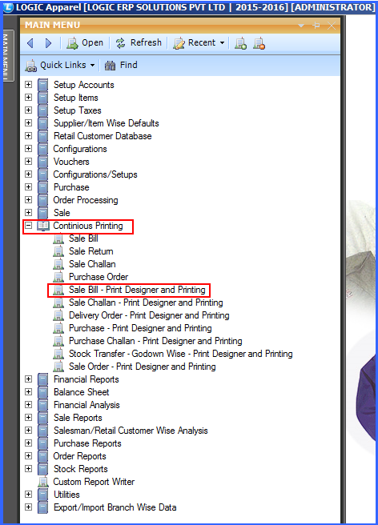Click the remove from favorites toolbar icon
Screen dimensions: 378x525
pyautogui.click(x=259, y=43)
